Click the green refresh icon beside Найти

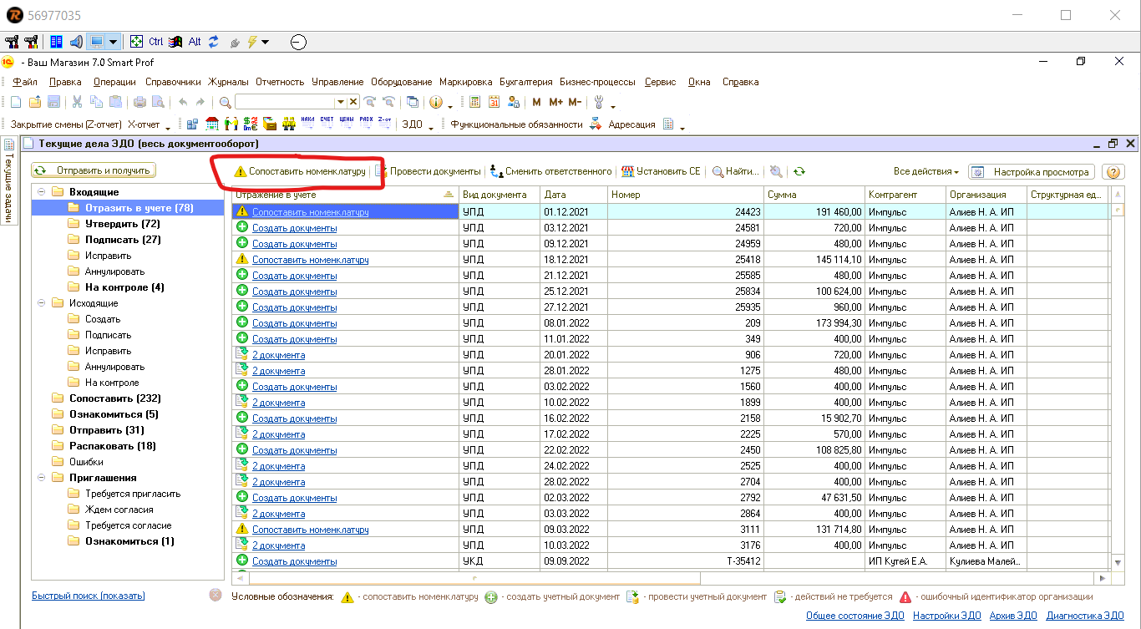point(799,171)
